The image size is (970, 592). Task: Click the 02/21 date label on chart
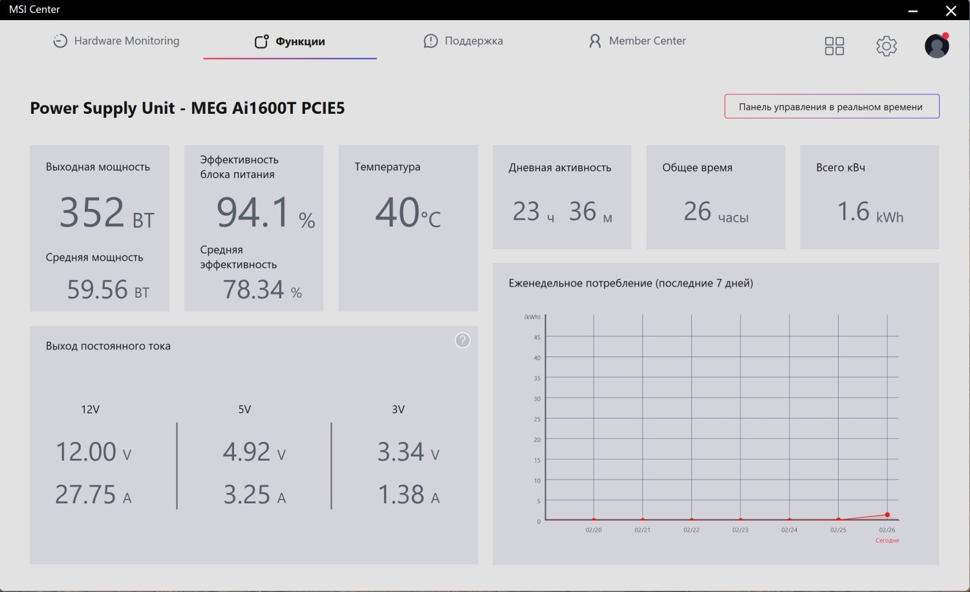(642, 530)
